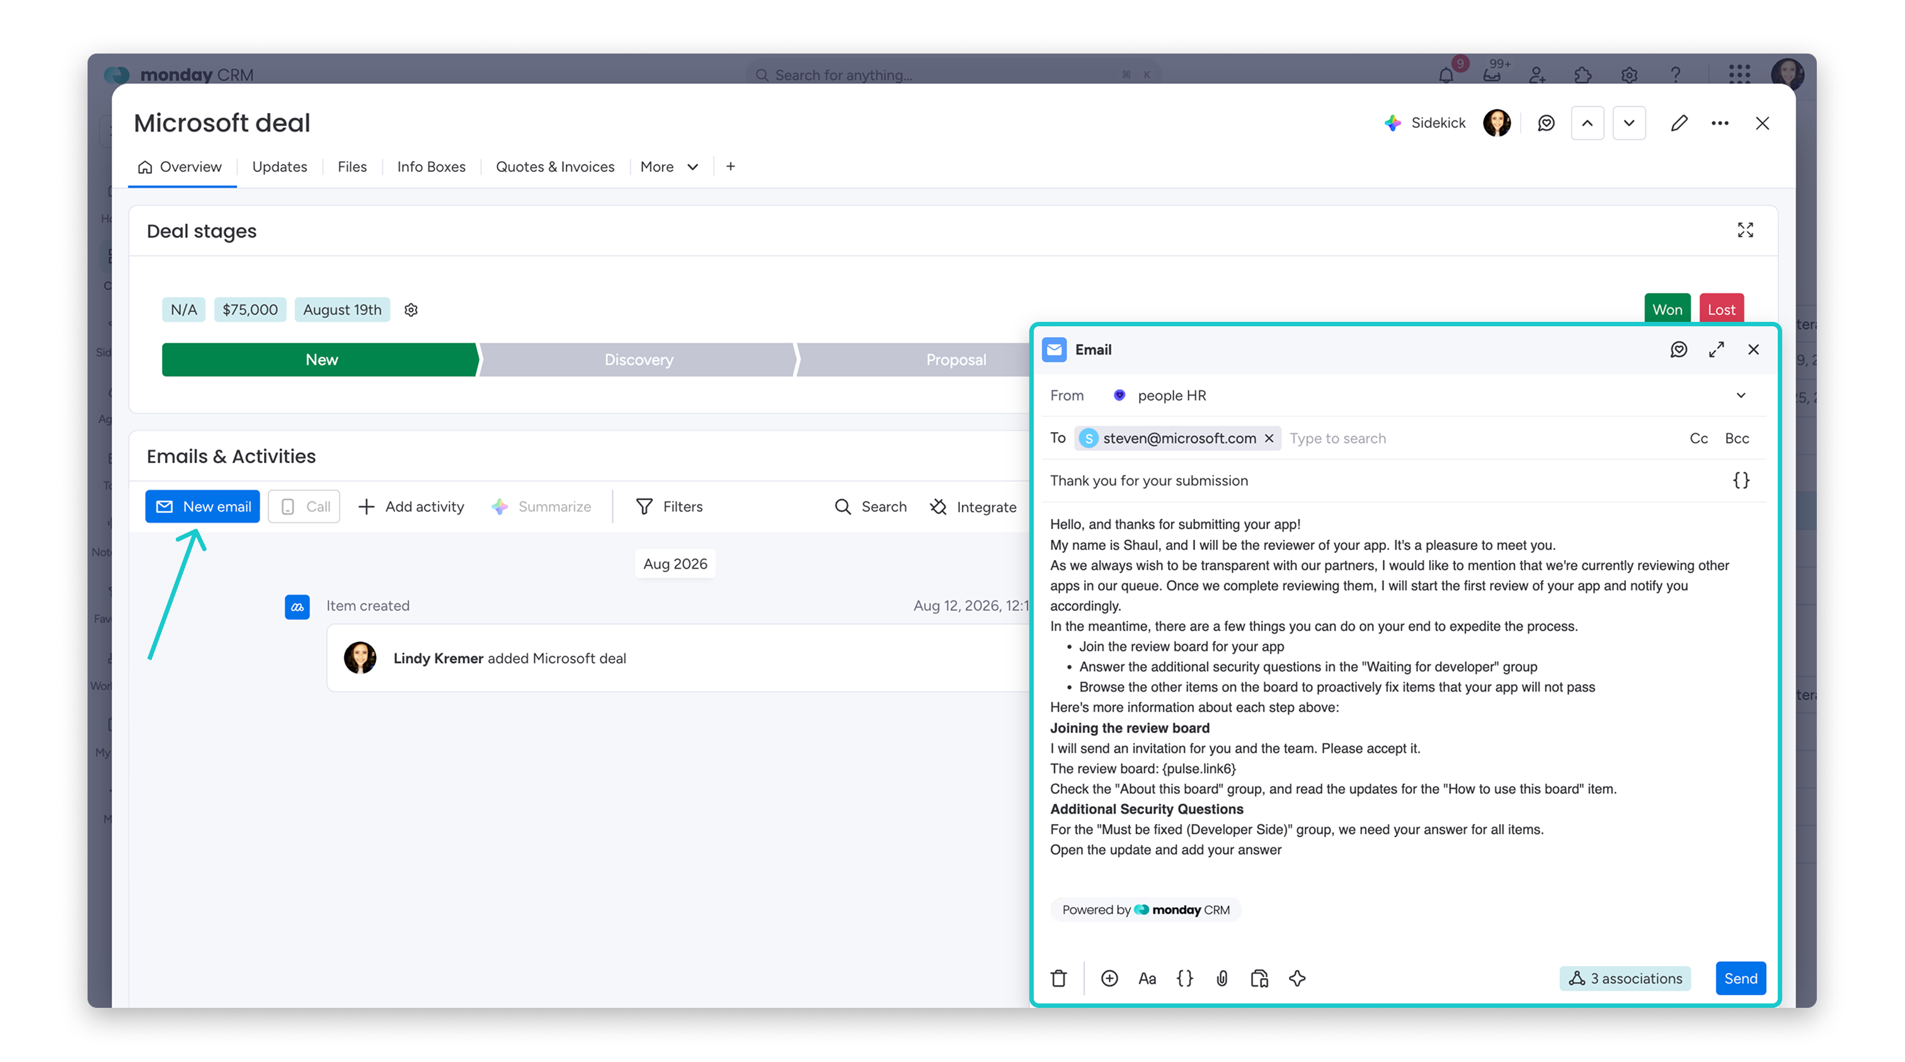Open deal stages settings gear

click(x=411, y=310)
